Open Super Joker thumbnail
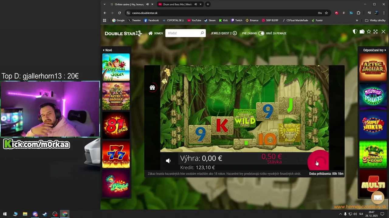389x218 pixels. click(x=373, y=125)
